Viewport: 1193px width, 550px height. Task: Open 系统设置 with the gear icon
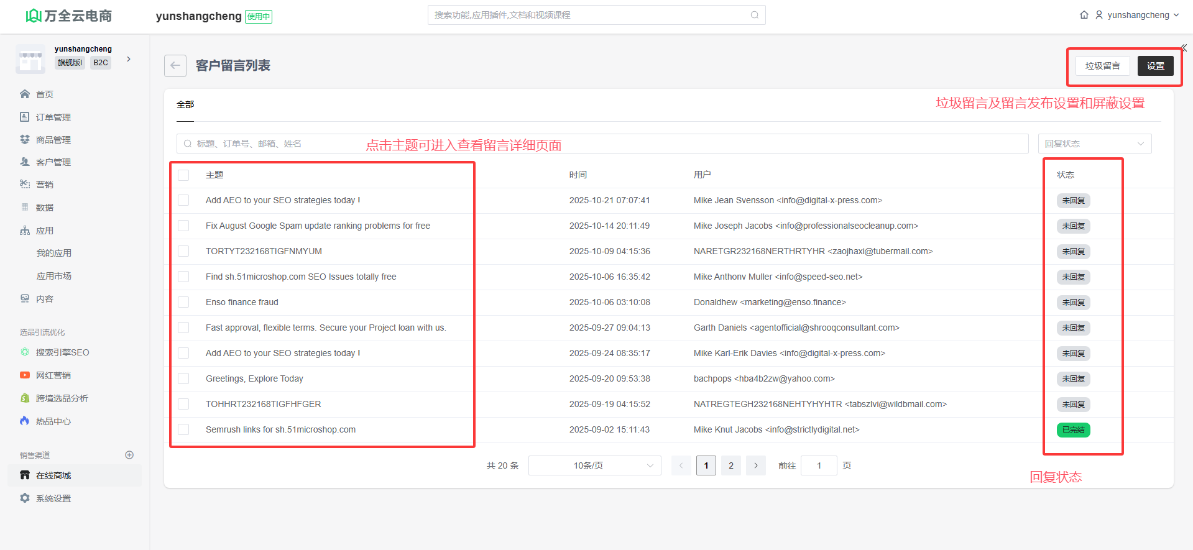(x=53, y=498)
